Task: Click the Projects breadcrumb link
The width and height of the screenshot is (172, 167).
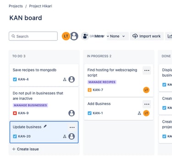Action: pyautogui.click(x=16, y=6)
